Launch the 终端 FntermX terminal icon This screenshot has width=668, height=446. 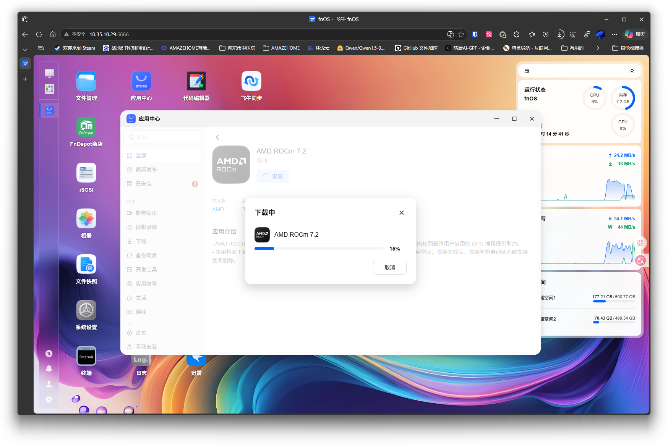86,356
